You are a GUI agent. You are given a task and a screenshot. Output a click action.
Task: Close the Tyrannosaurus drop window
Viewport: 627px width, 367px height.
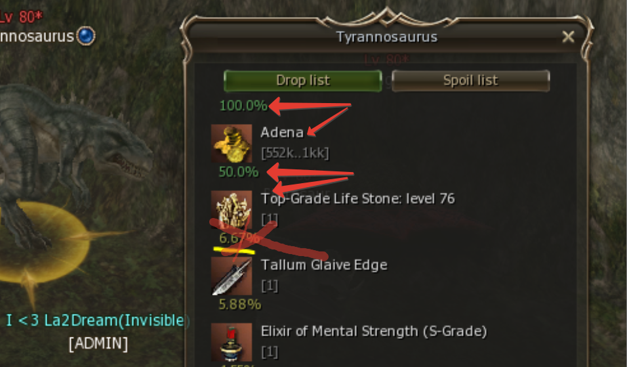pyautogui.click(x=568, y=37)
